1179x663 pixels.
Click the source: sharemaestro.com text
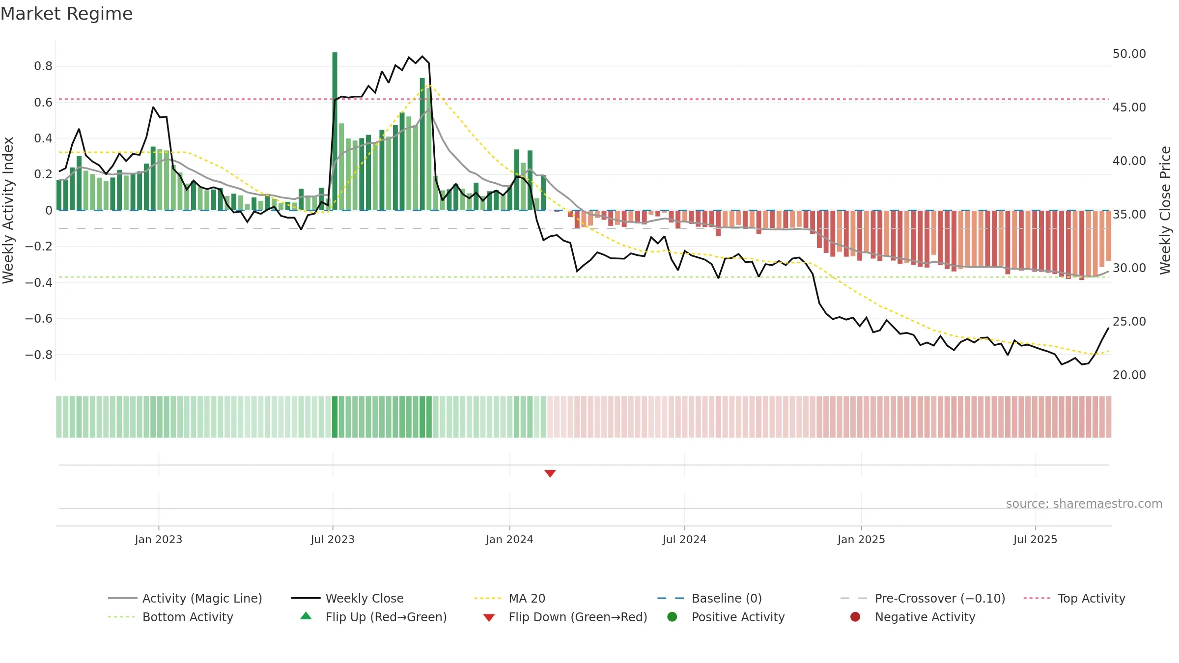click(x=1084, y=503)
